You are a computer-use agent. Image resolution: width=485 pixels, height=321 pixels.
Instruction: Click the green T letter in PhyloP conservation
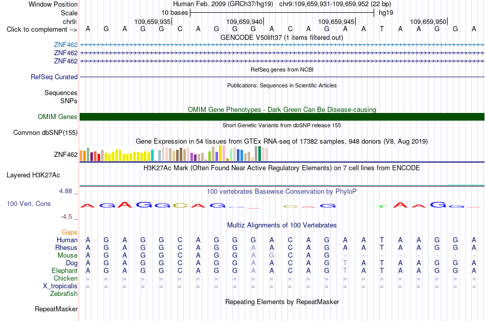381,206
